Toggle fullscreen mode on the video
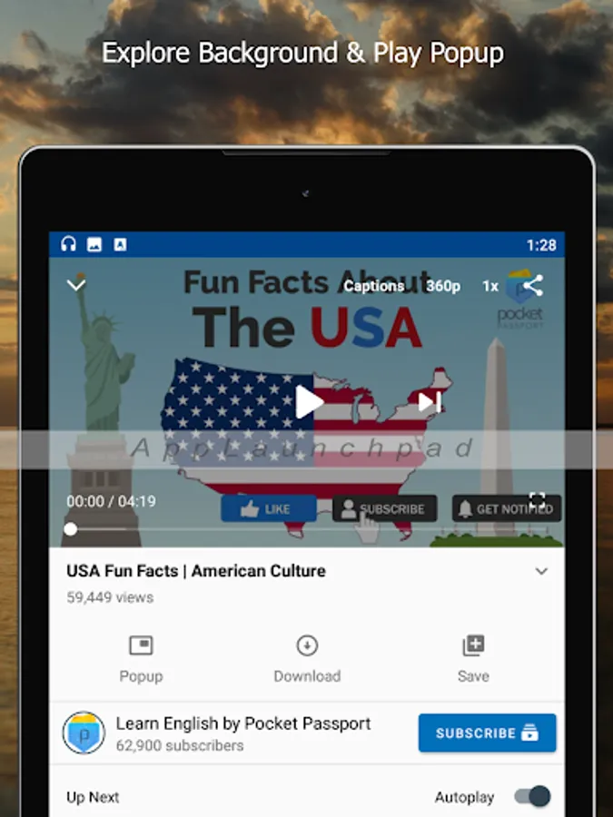 click(x=537, y=500)
